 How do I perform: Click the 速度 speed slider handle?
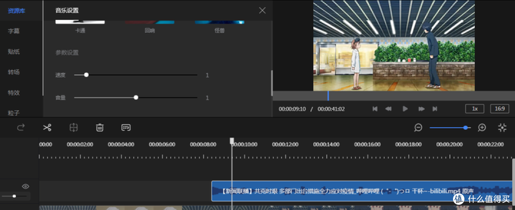[x=86, y=75]
